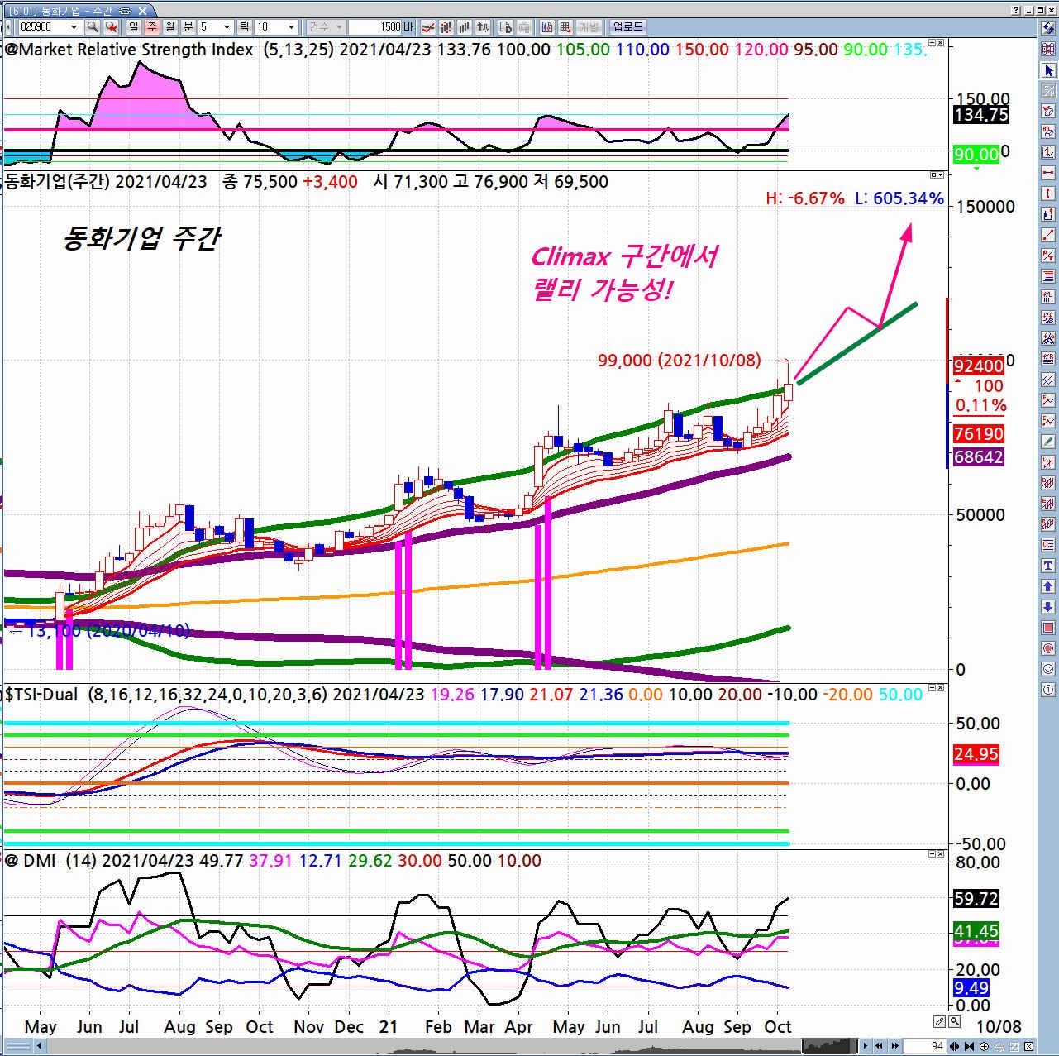Click the smiley face symbol tool
The image size is (1059, 1056).
1048,669
